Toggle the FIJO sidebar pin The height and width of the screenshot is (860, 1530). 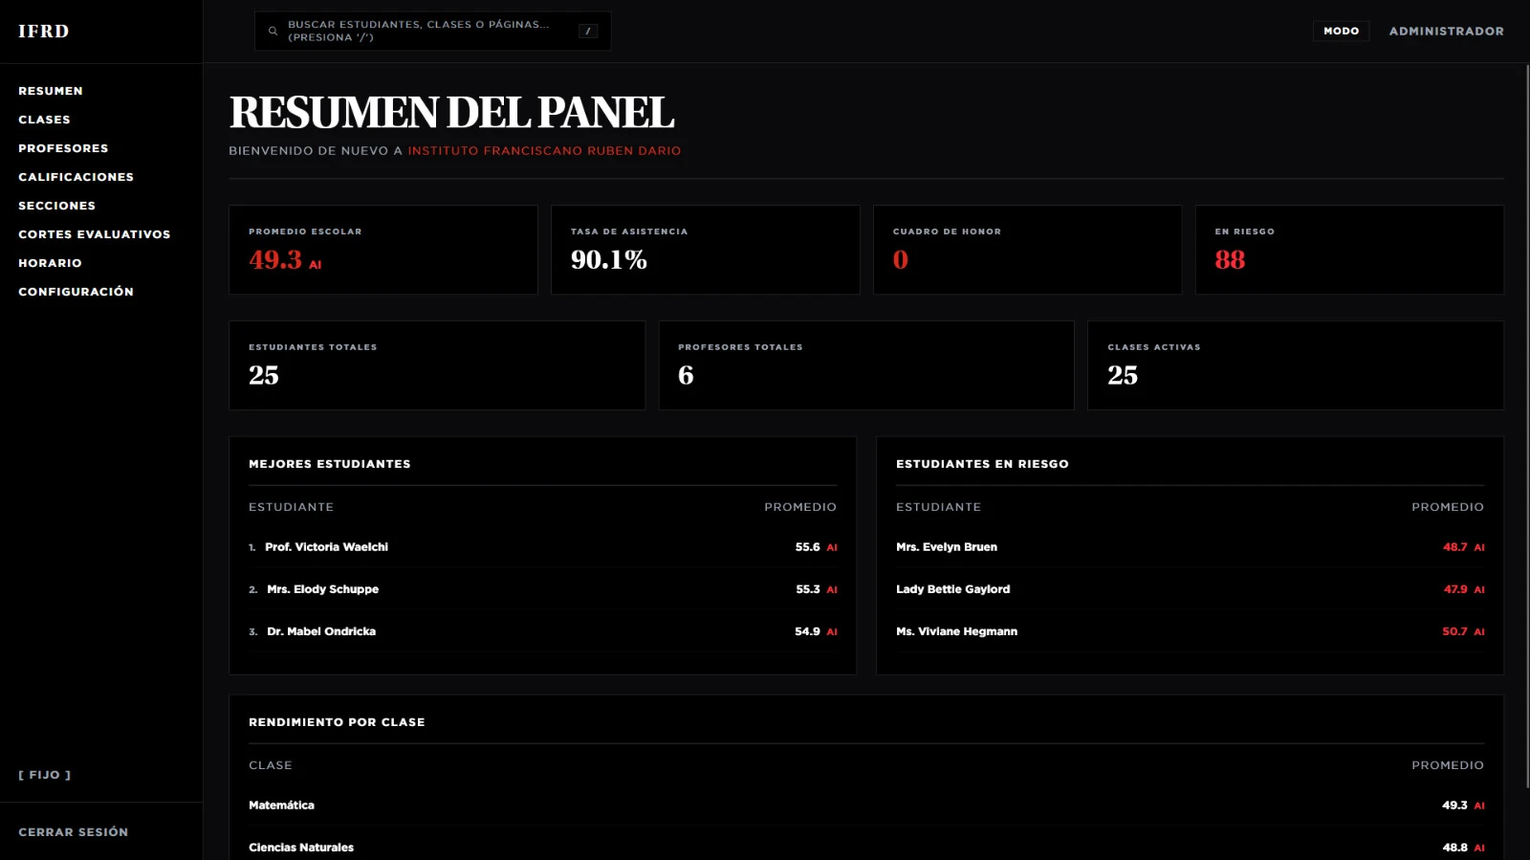[x=45, y=775]
